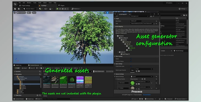Click the eject button in play controls
201x102 pixels.
tap(65, 9)
